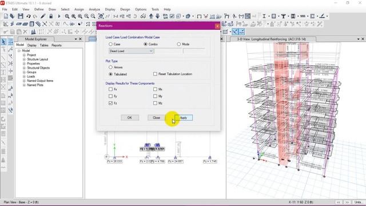Viewport: 366px width, 206px height.
Task: Expand the Structure Layout node
Action: 24,60
